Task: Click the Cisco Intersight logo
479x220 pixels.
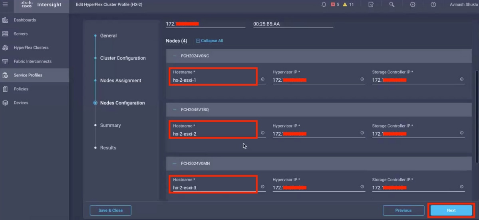Action: [41, 4]
